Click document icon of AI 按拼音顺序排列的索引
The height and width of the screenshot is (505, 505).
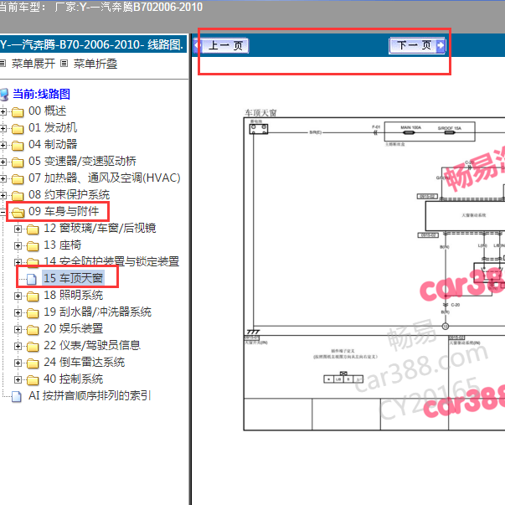17,397
